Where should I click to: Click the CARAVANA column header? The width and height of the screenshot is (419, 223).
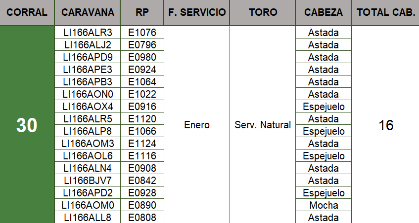click(x=88, y=12)
